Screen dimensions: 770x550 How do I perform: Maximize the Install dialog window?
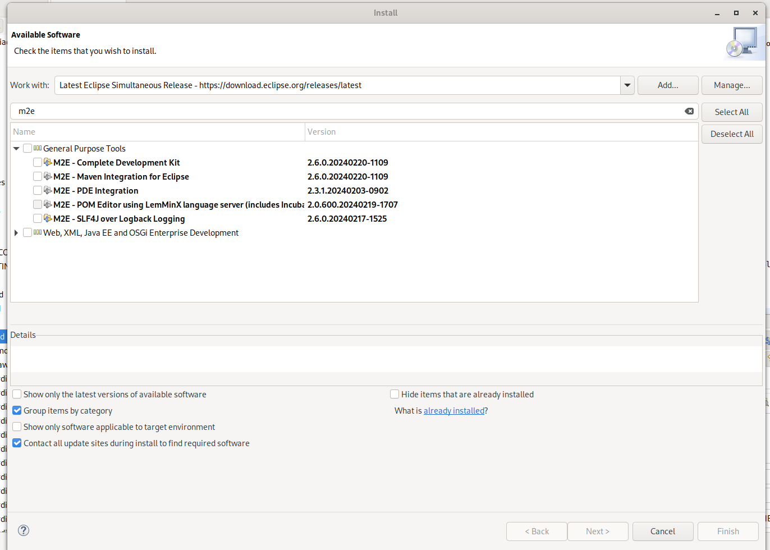736,13
